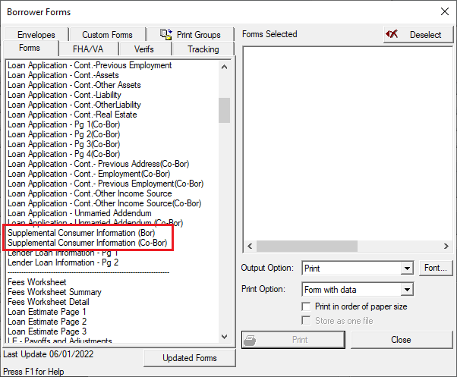The image size is (457, 377).
Task: Open the Print Option dropdown
Action: click(x=407, y=290)
